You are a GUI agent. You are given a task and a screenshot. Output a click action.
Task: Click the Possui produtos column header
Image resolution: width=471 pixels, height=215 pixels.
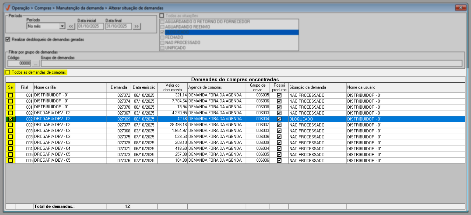[x=279, y=87]
